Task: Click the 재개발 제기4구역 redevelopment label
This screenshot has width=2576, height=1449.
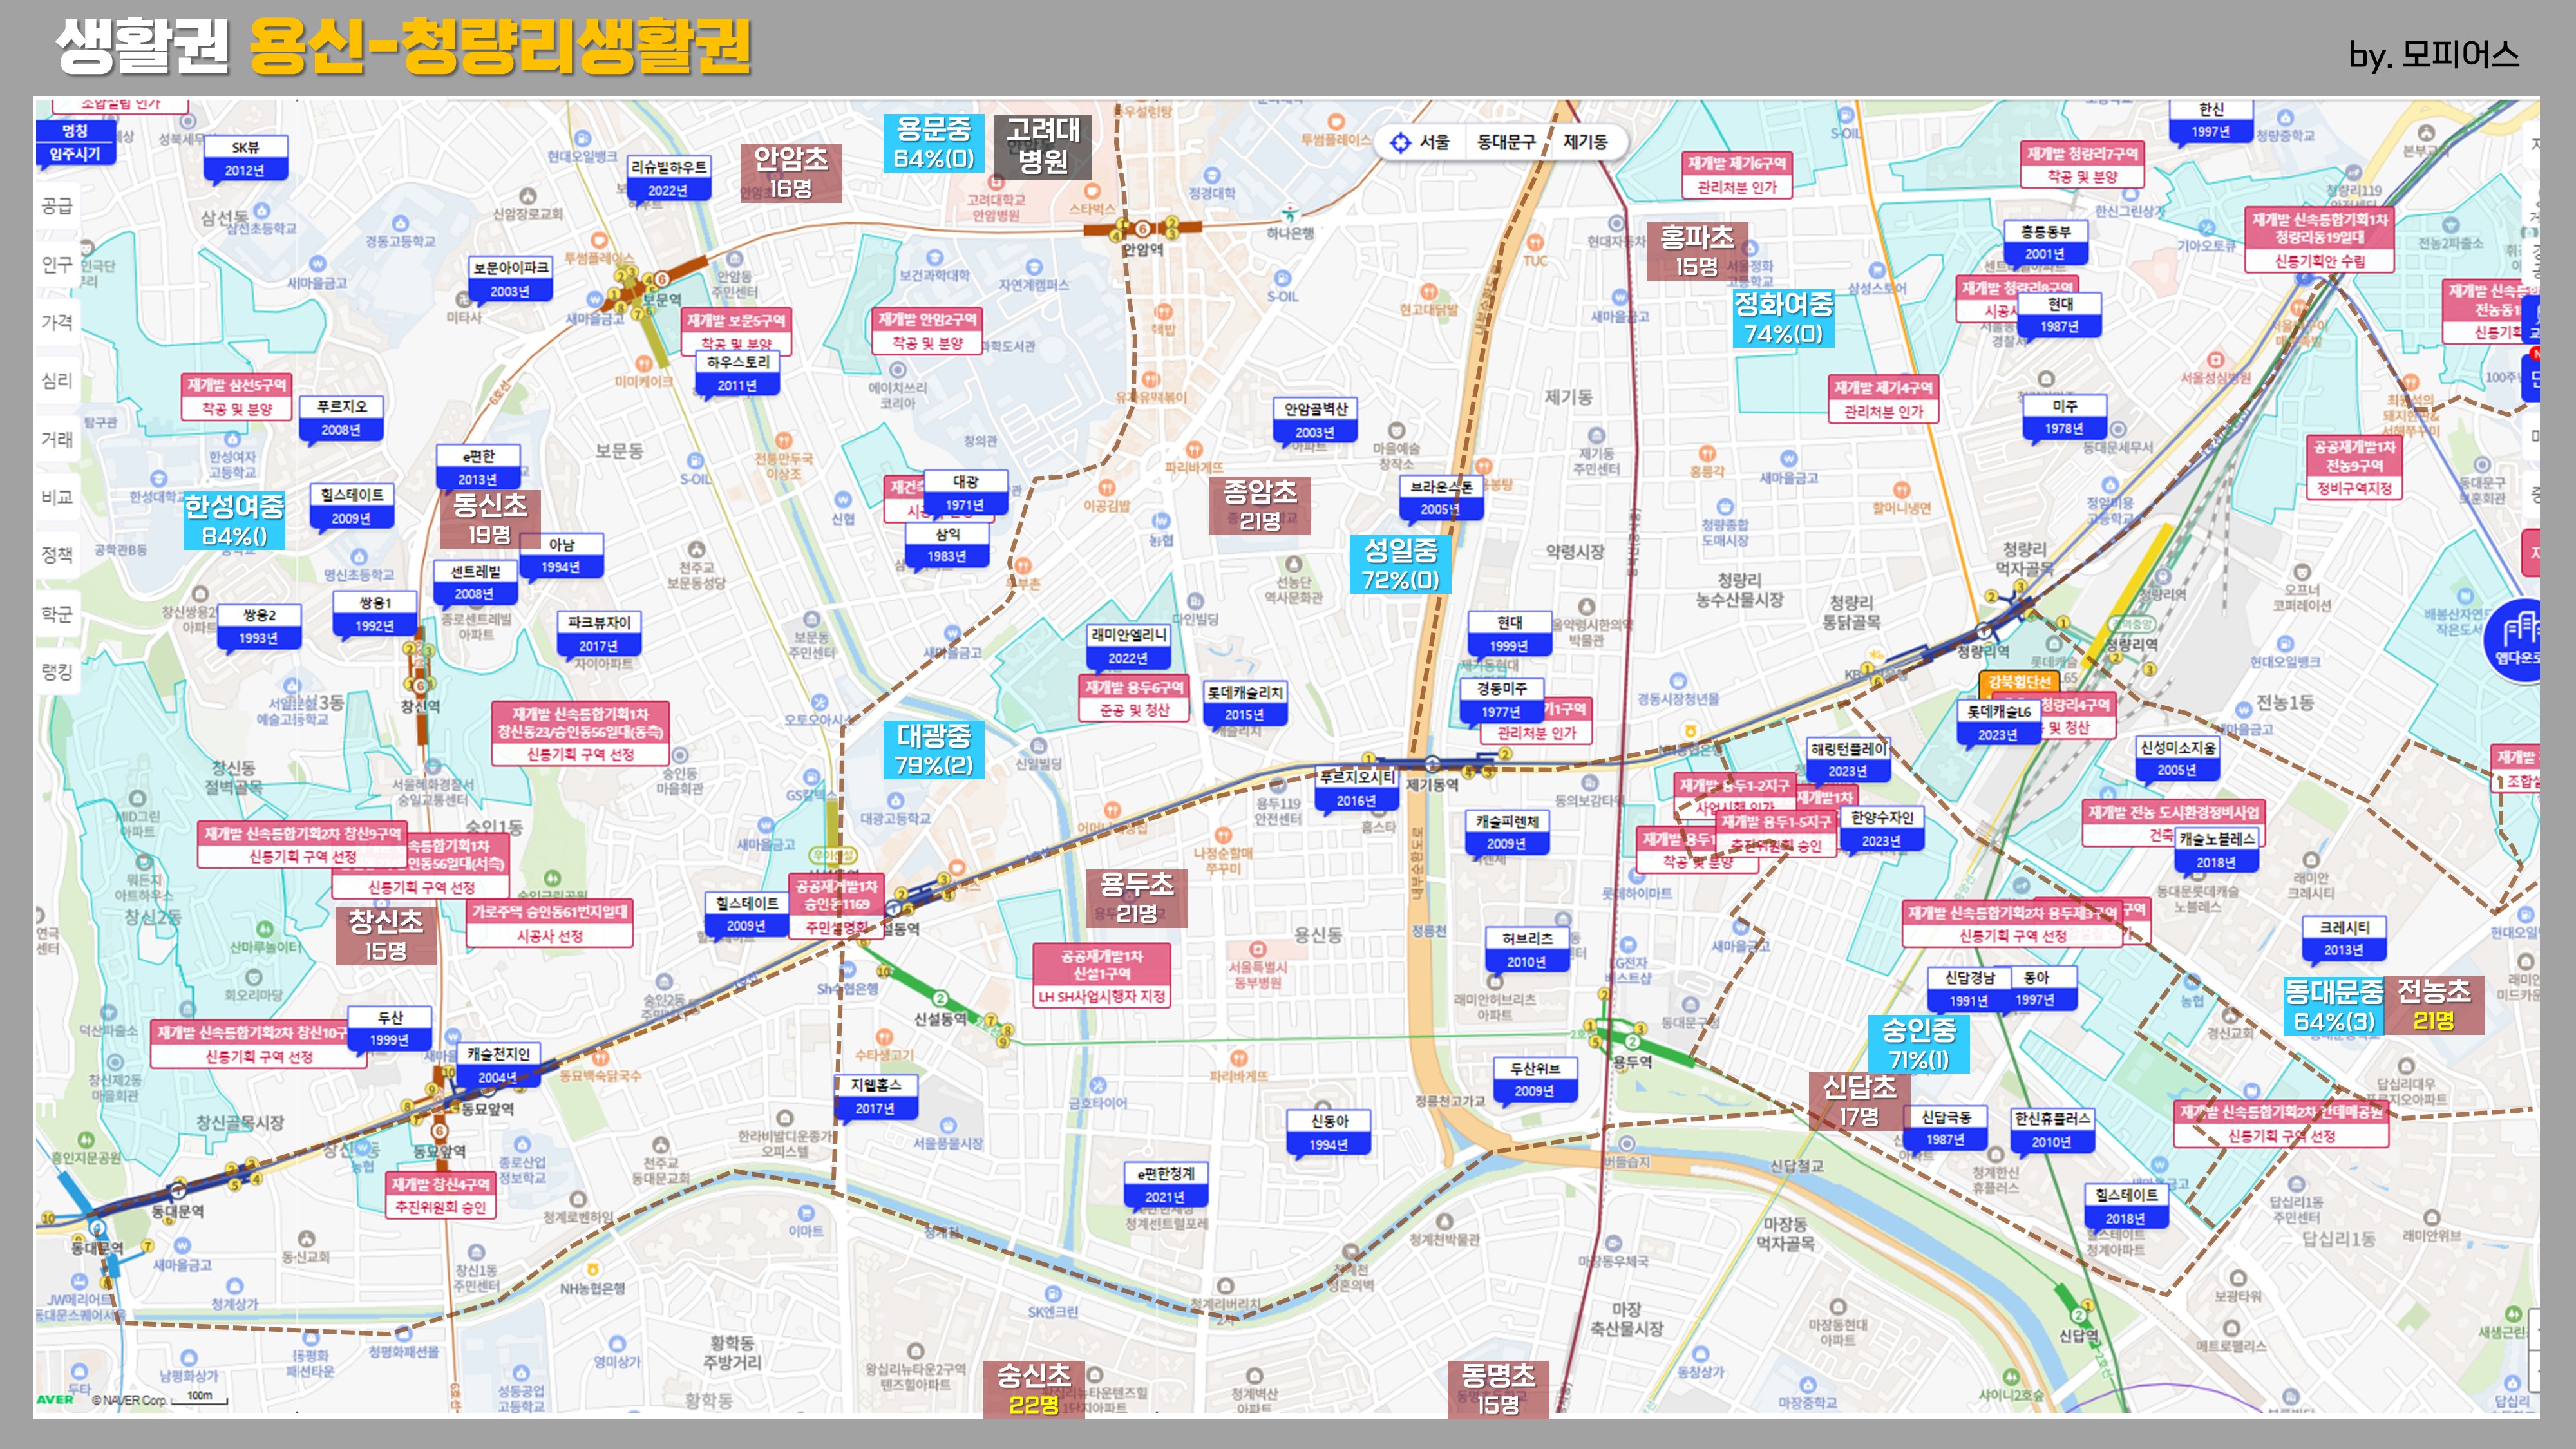Action: tap(1883, 399)
